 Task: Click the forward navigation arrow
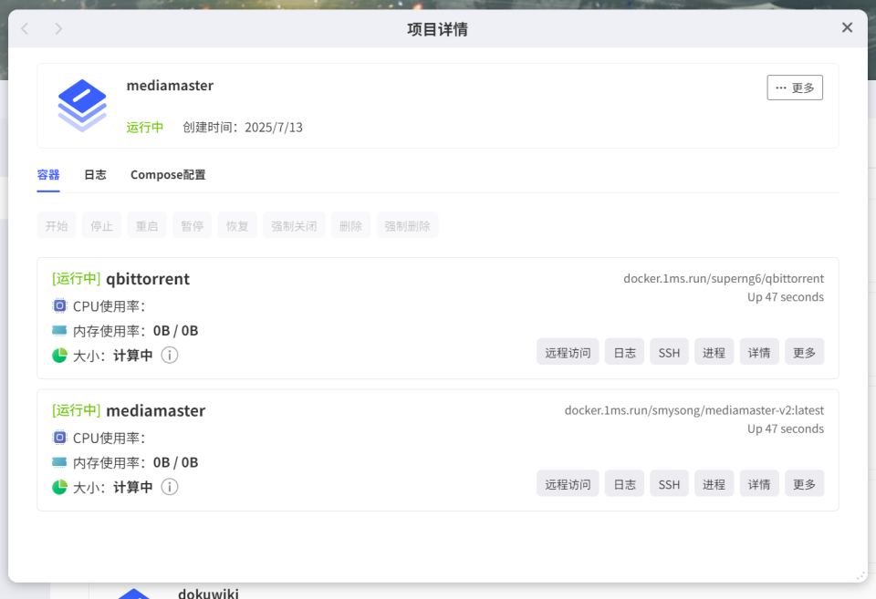tap(58, 28)
